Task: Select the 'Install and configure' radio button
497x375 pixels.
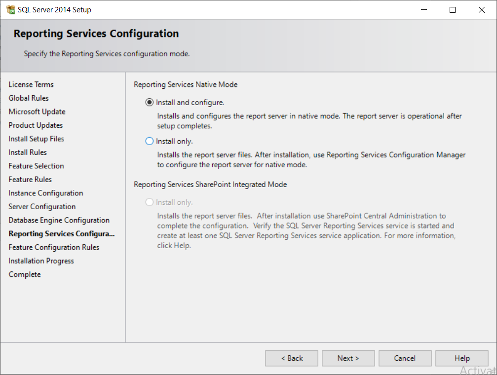Action: 150,103
